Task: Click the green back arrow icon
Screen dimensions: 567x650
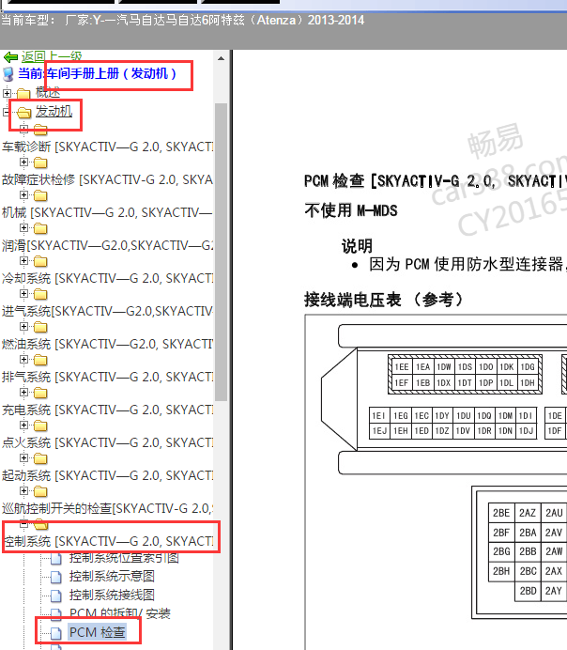Action: point(10,56)
